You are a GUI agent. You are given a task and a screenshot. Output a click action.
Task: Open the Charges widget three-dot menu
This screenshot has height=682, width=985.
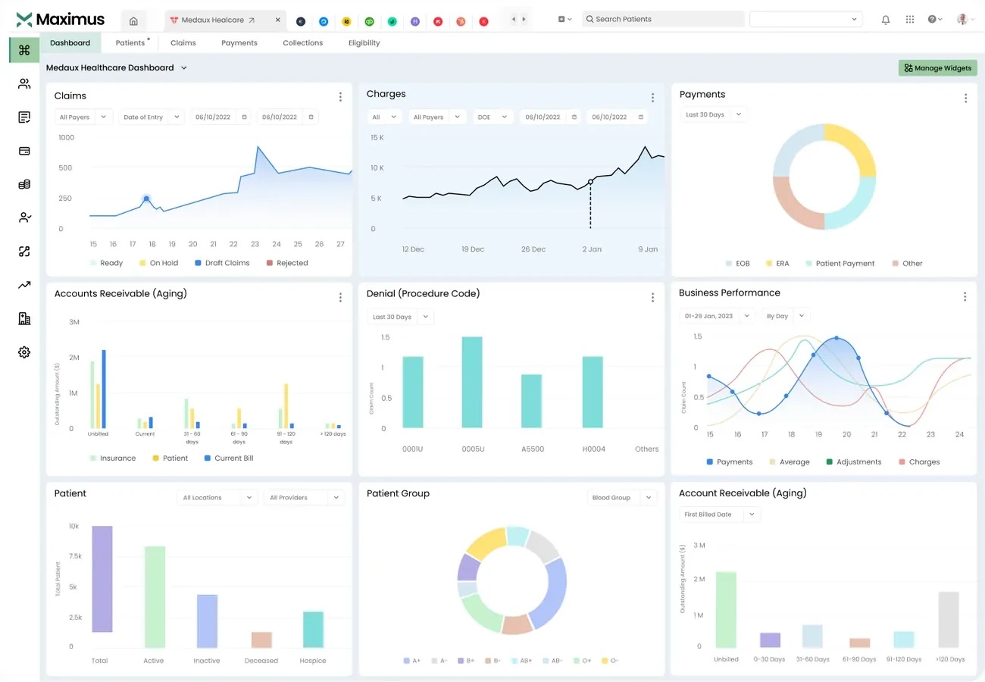652,98
